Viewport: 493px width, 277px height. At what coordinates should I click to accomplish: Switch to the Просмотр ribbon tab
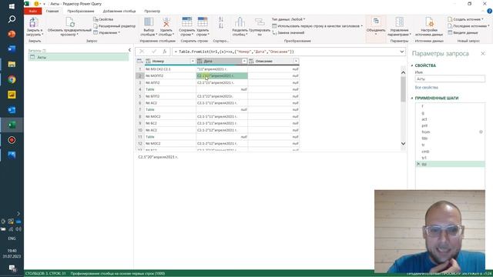pyautogui.click(x=153, y=11)
